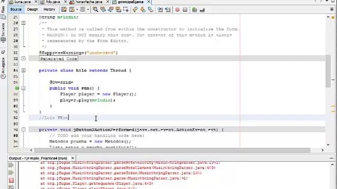Close the hilo.java tab

[x=65, y=2]
